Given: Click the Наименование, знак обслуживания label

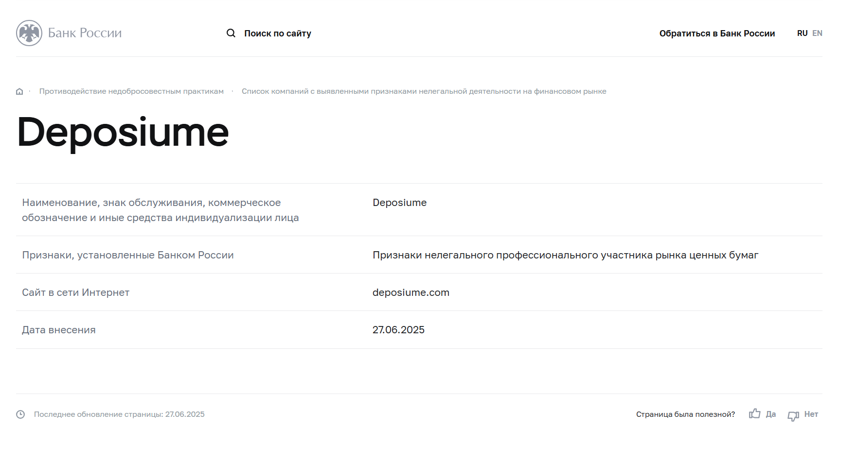Looking at the screenshot, I should [161, 210].
